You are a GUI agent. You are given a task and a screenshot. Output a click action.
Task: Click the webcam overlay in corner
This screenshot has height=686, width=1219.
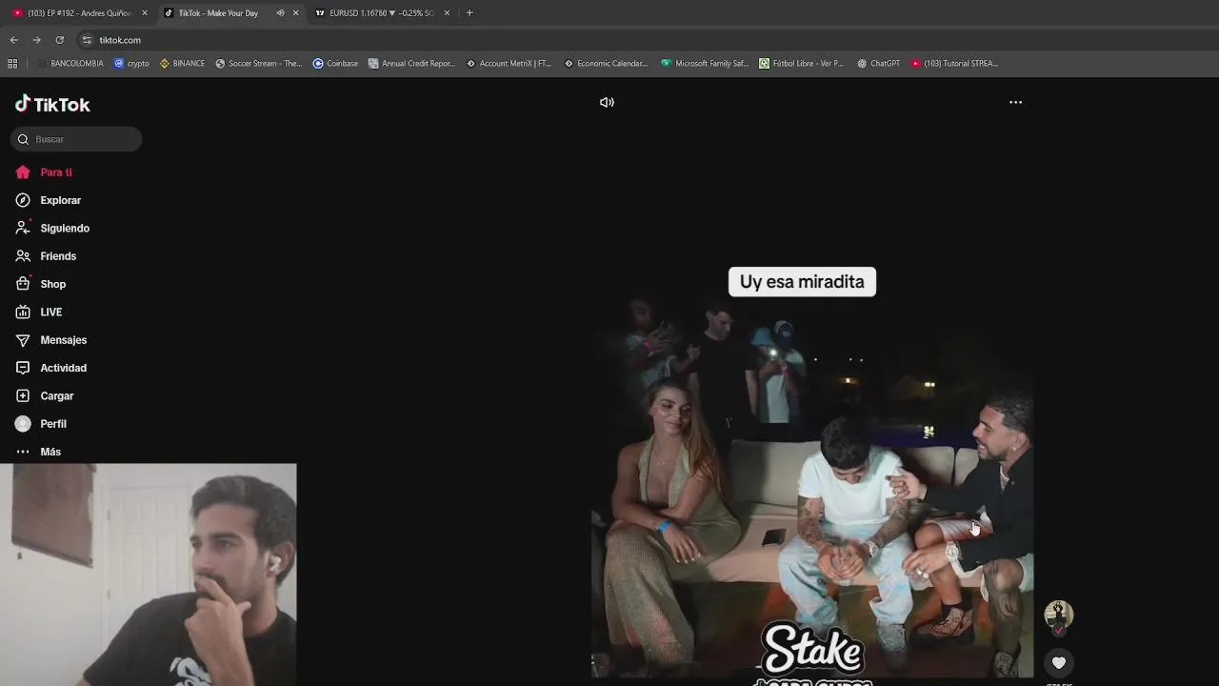coord(149,575)
